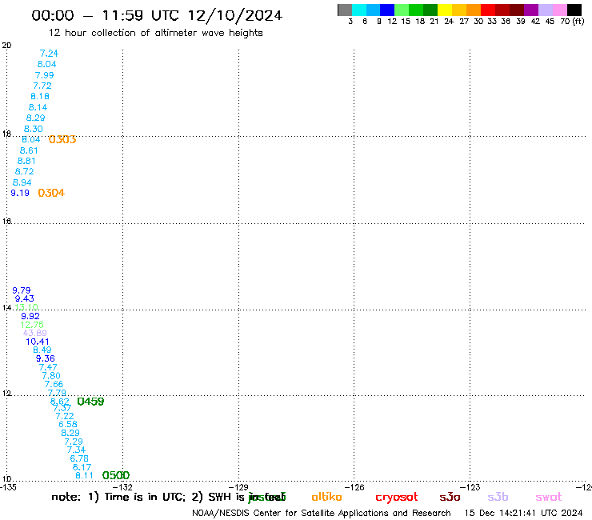Click the wave height reading 8.14

tap(38, 107)
